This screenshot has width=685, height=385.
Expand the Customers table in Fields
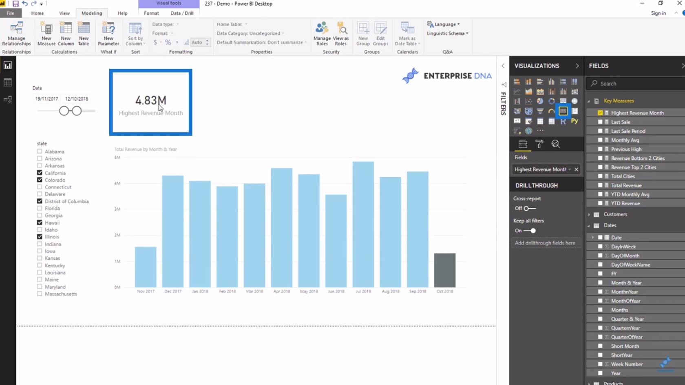pyautogui.click(x=589, y=214)
